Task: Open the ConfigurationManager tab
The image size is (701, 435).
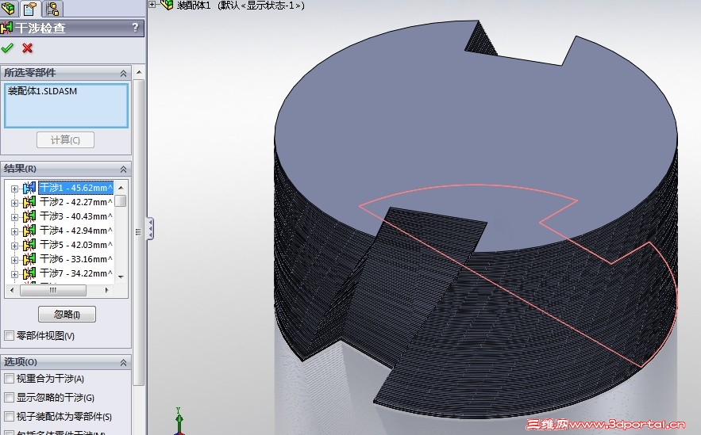Action: (52, 8)
